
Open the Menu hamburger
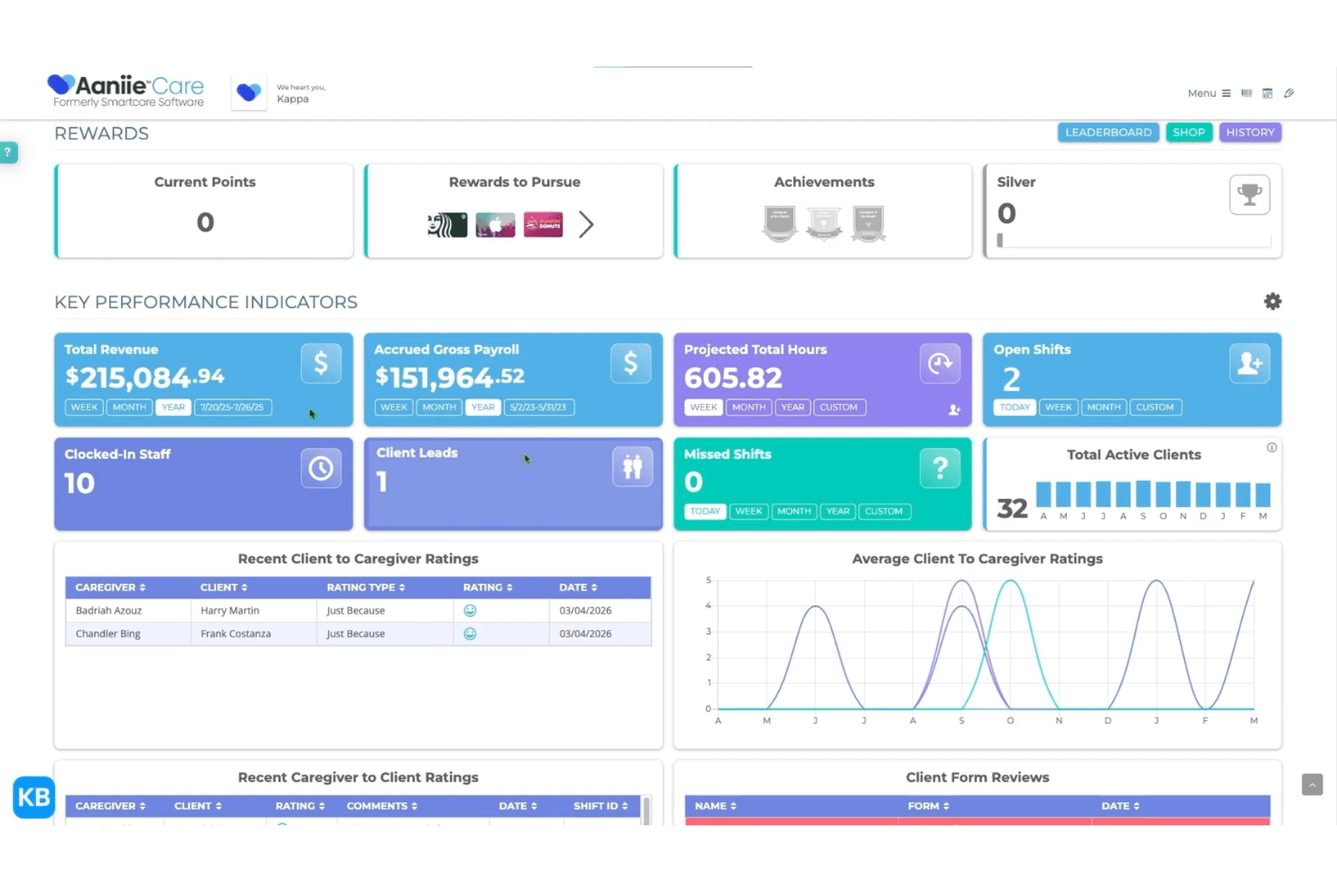[x=1209, y=93]
